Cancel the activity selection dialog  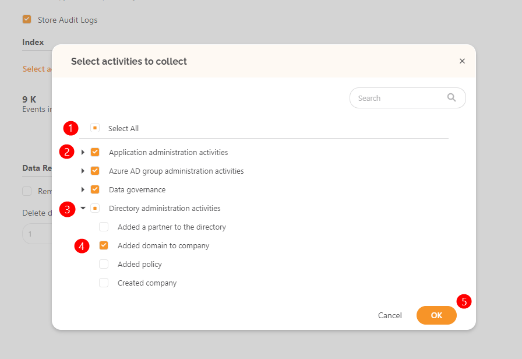tap(390, 315)
